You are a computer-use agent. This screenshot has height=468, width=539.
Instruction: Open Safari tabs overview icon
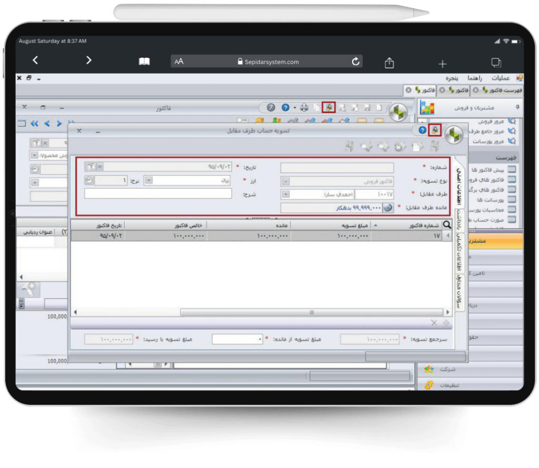click(496, 63)
